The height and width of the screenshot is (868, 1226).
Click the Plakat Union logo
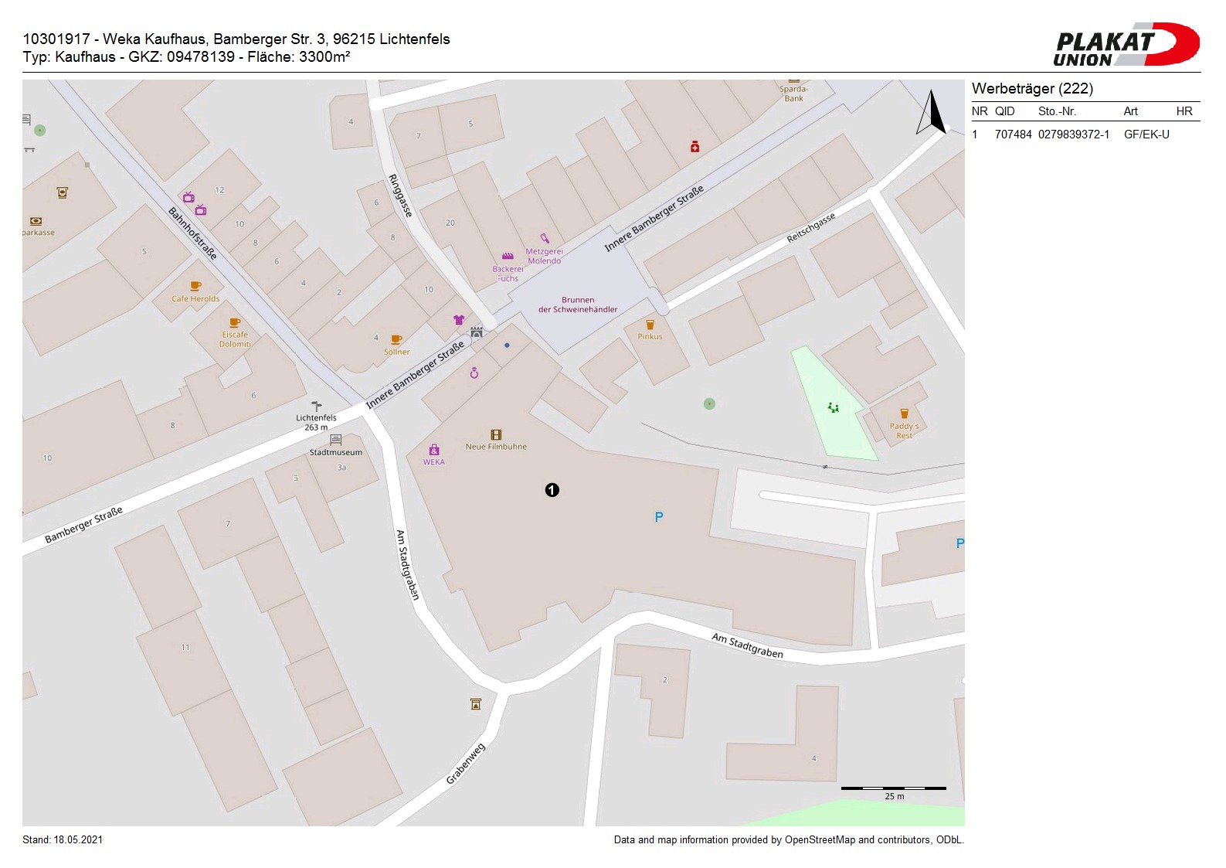[x=1126, y=45]
